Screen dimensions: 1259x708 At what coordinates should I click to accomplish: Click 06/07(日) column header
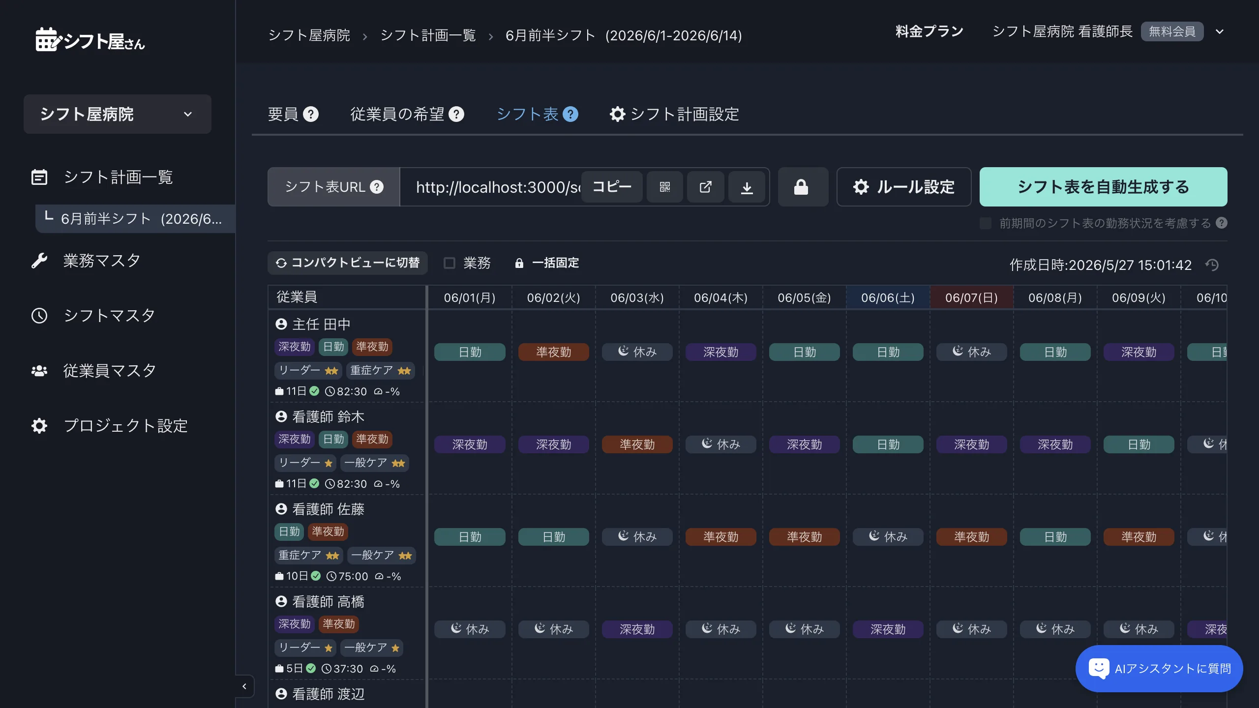pos(971,297)
